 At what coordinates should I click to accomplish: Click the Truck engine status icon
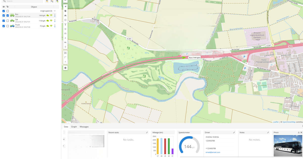tap(47, 26)
